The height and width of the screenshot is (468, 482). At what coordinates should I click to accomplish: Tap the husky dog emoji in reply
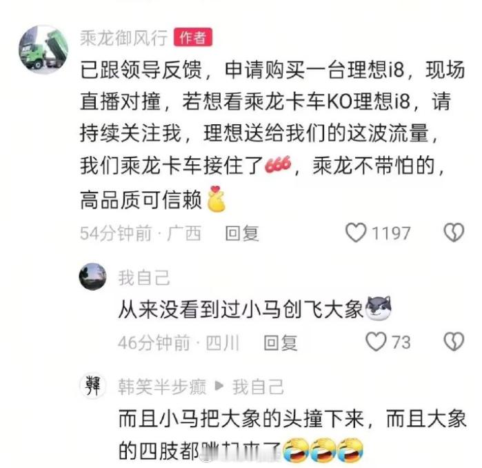[378, 309]
